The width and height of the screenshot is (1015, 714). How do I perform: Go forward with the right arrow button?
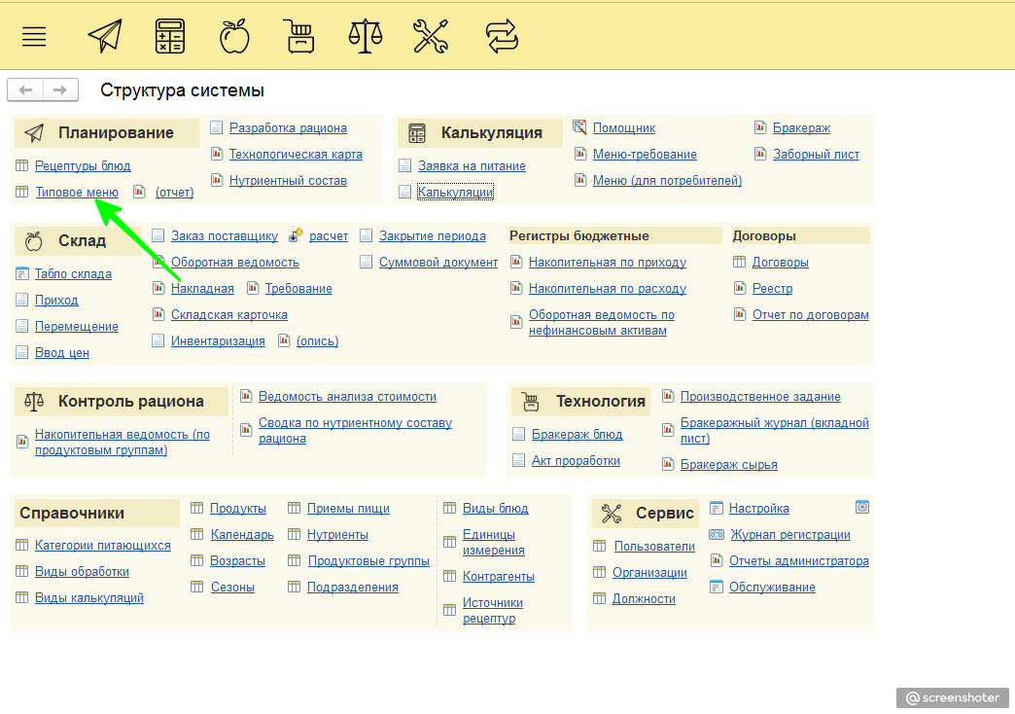[x=60, y=90]
